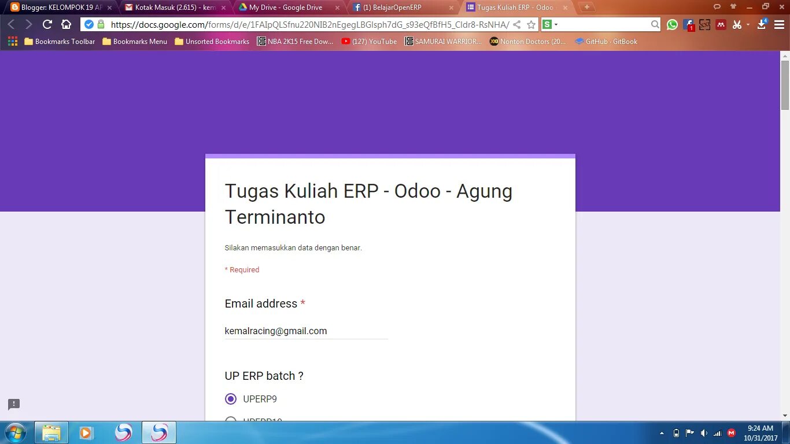Click the report problem feedback icon
790x444 pixels.
pos(14,404)
